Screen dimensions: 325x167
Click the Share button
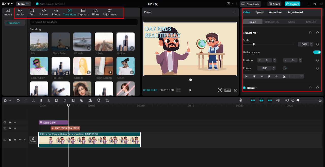coord(274,4)
